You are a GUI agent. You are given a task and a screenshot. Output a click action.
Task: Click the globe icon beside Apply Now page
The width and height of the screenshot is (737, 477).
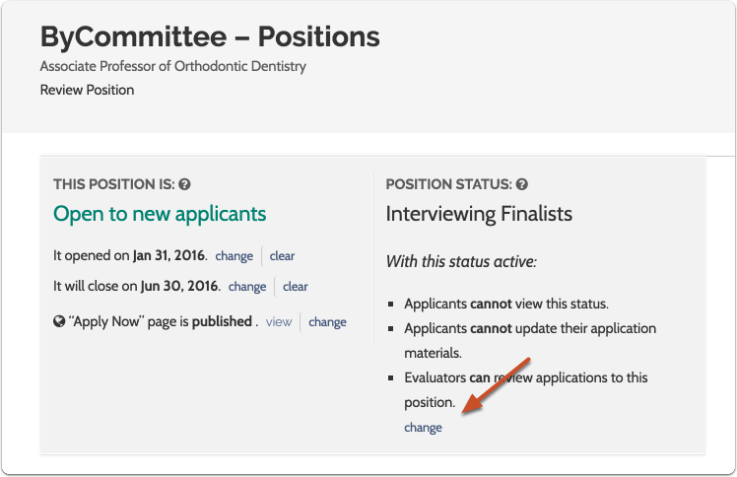coord(59,321)
